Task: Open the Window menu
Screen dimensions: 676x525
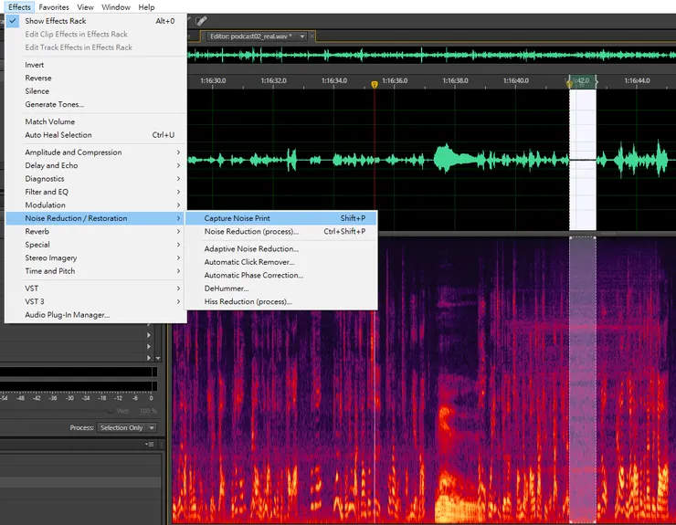Action: point(116,7)
